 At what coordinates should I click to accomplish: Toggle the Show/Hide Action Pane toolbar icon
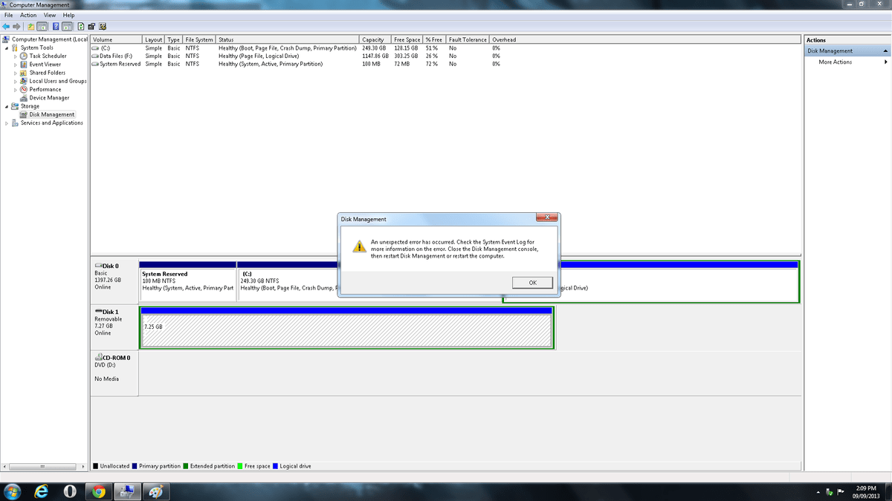[x=66, y=27]
